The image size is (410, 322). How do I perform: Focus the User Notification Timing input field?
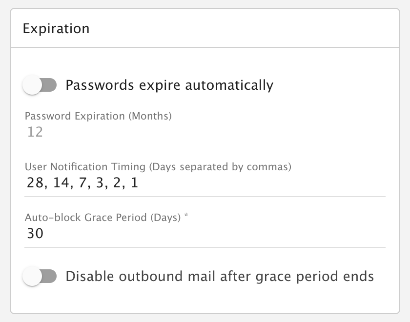(205, 183)
